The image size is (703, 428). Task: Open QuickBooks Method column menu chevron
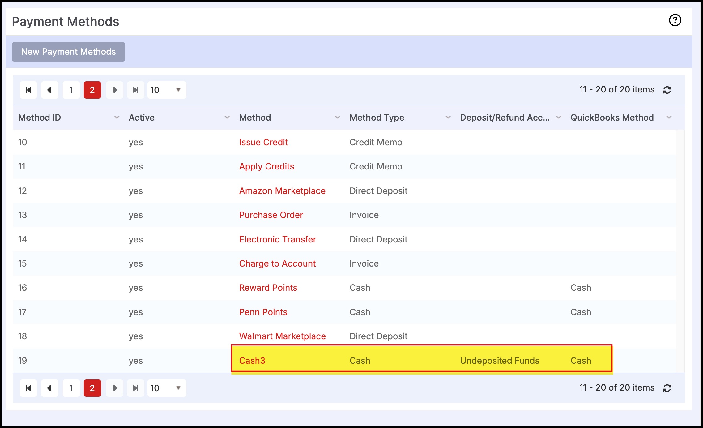click(x=669, y=118)
